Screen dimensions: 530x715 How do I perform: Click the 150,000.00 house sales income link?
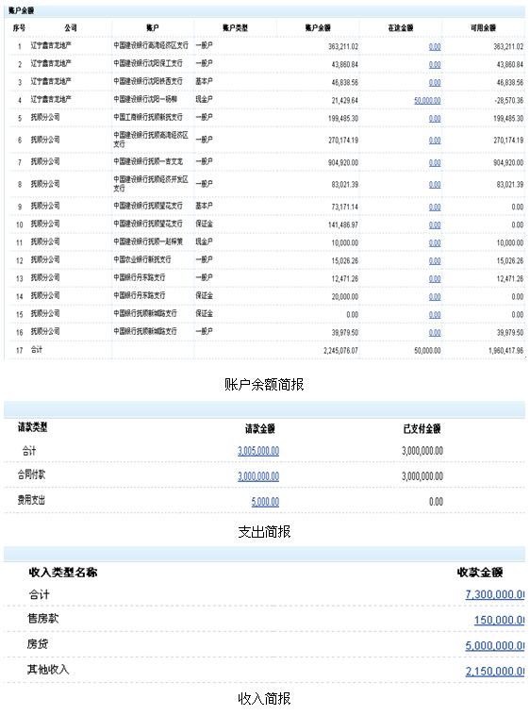(500, 620)
